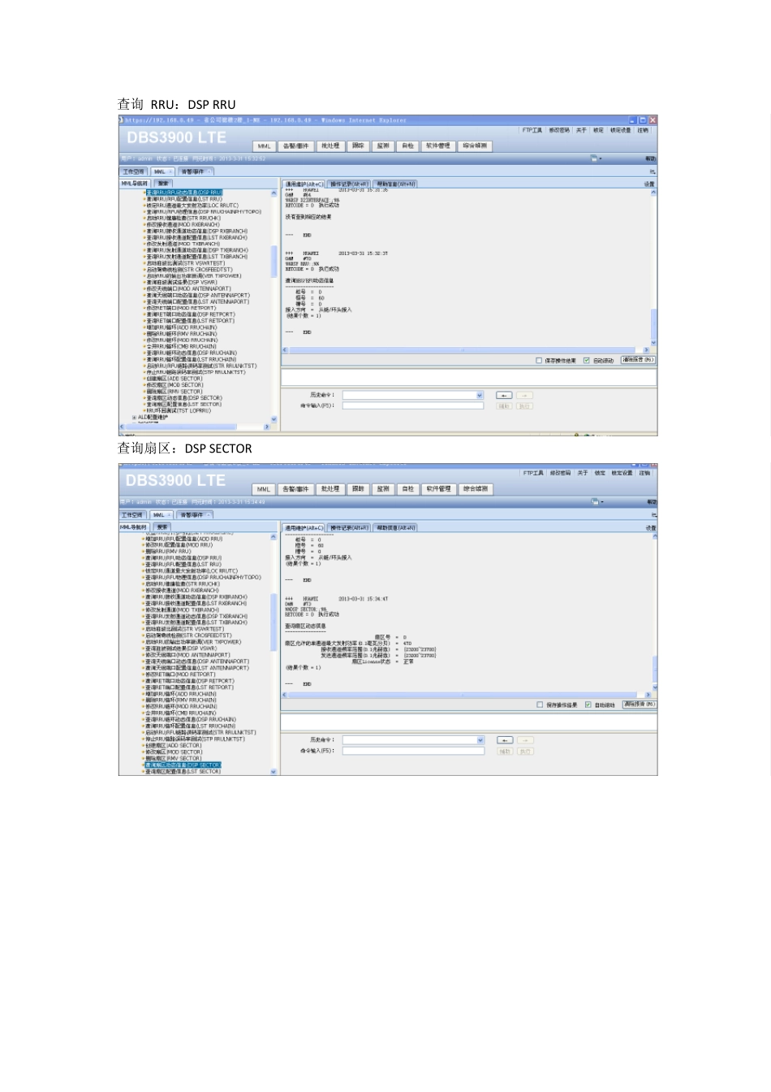Click the forward arrow button in DSP SECTOR screenshot
This screenshot has height=1092, width=771.
tap(525, 740)
